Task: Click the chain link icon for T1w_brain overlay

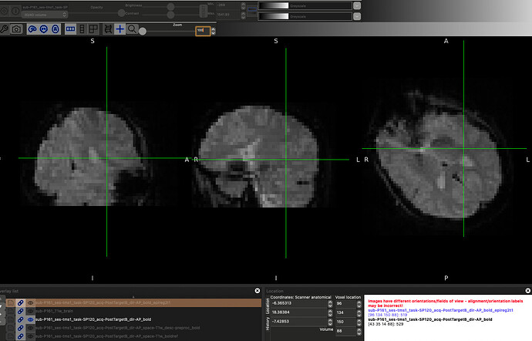Action: click(22, 311)
